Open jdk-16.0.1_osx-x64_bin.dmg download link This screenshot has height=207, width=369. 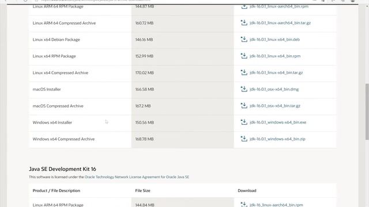(x=274, y=89)
